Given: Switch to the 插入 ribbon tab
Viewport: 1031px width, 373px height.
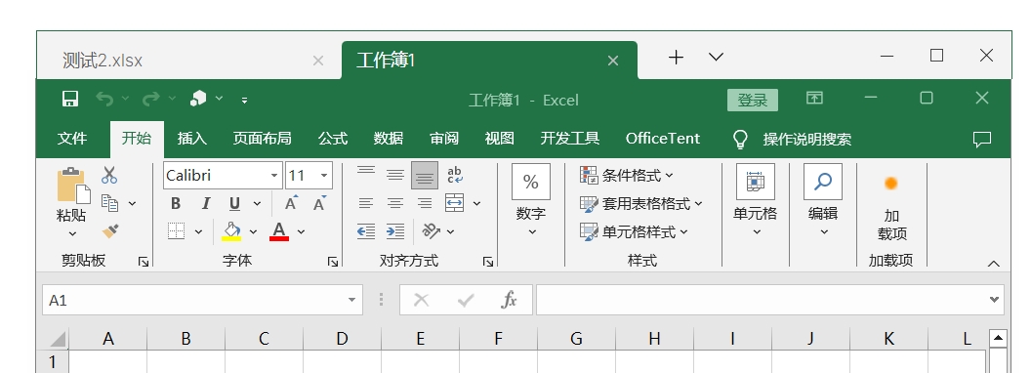Looking at the screenshot, I should coord(192,139).
